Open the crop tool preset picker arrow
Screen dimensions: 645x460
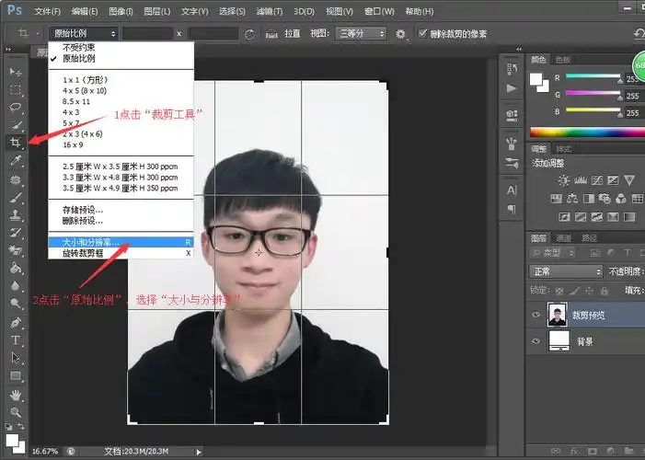[38, 34]
